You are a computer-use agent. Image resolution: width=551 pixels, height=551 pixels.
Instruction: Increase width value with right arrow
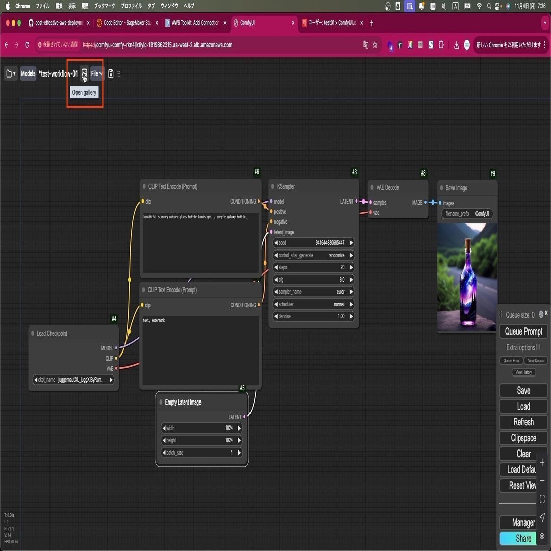click(239, 428)
